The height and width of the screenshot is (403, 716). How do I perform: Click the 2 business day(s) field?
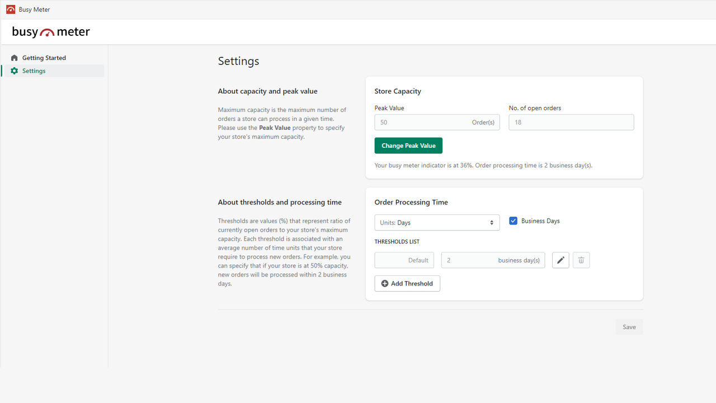point(493,260)
